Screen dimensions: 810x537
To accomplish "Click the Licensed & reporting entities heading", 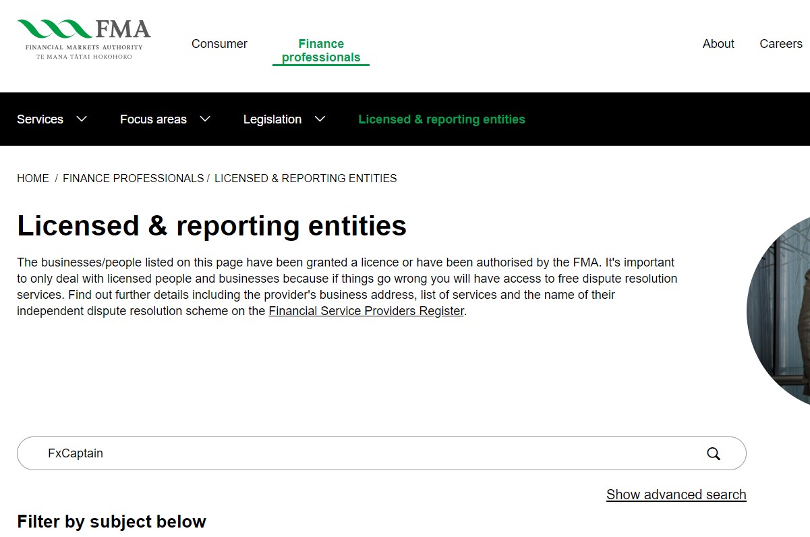I will point(212,225).
